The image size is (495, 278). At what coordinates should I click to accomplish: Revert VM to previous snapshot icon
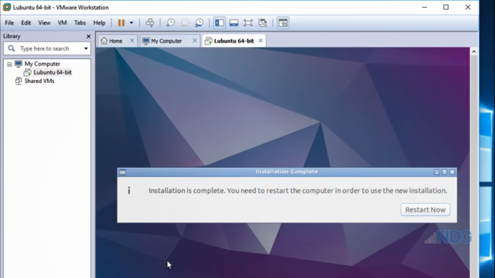point(185,23)
